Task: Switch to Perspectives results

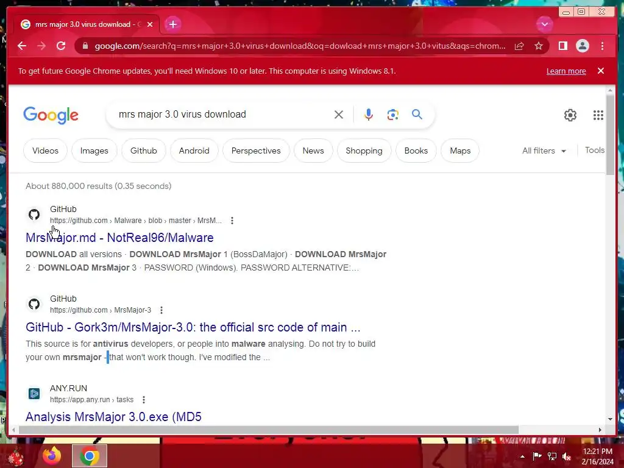Action: 256,151
